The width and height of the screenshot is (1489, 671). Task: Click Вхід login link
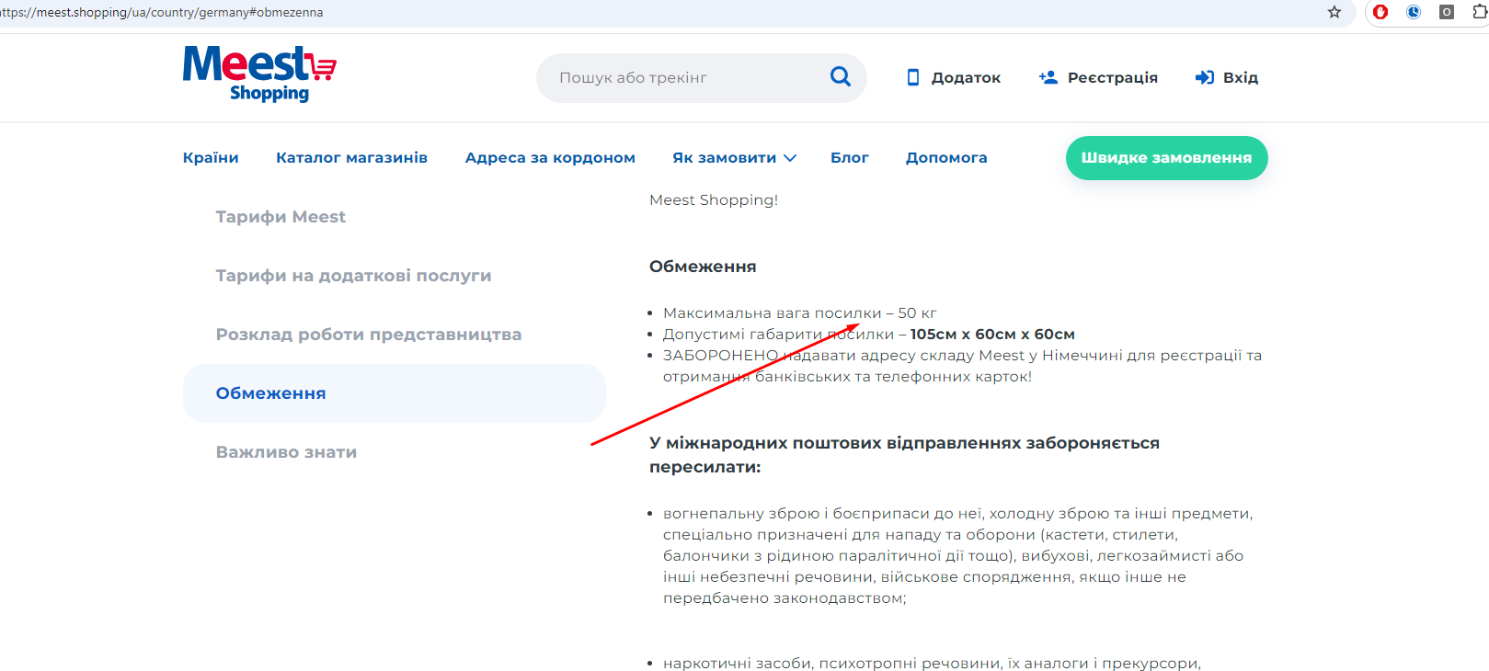click(x=1227, y=77)
